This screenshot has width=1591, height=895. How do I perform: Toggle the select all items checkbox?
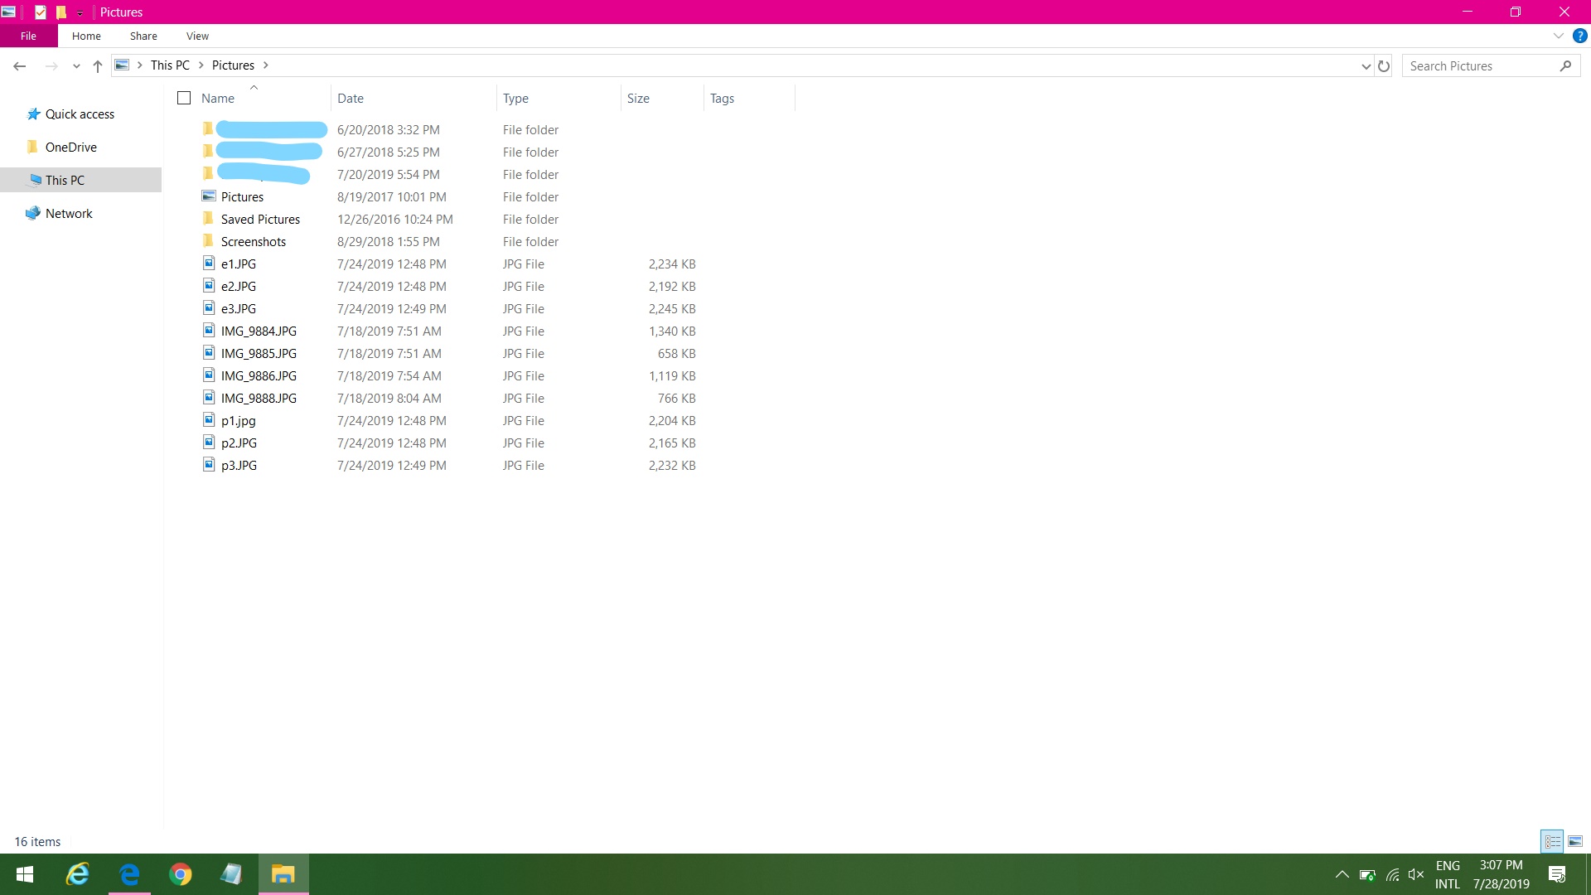pos(184,98)
